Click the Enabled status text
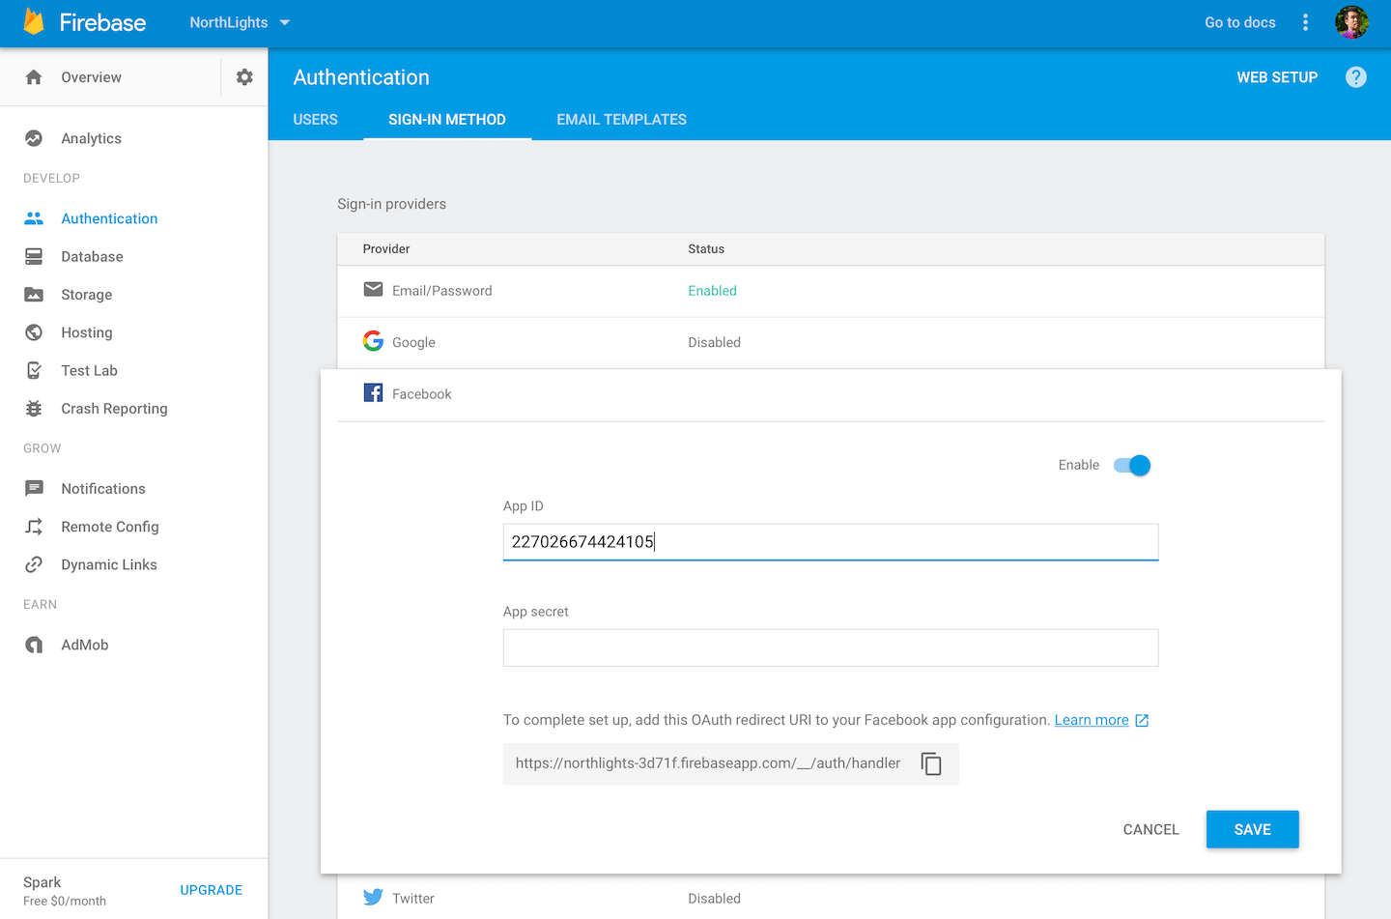Screen dimensions: 1391x919 point(712,291)
